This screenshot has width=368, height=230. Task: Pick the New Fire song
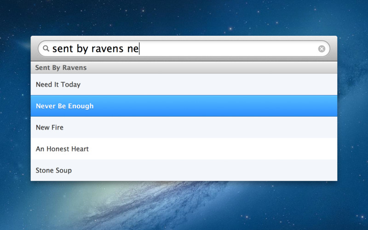pos(184,127)
